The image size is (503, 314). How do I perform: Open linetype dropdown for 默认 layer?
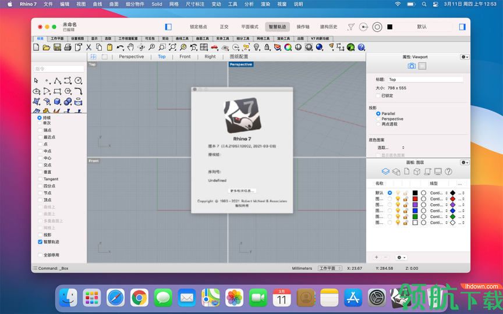point(438,193)
